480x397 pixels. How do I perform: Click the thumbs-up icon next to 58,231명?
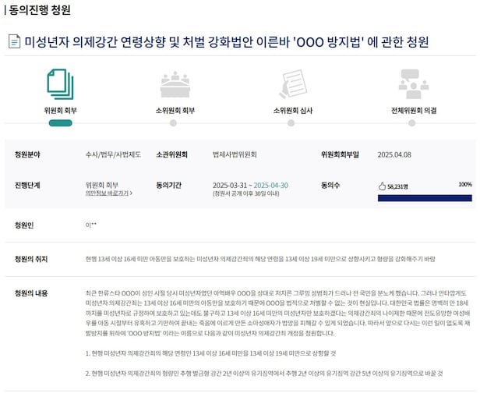[x=382, y=186]
